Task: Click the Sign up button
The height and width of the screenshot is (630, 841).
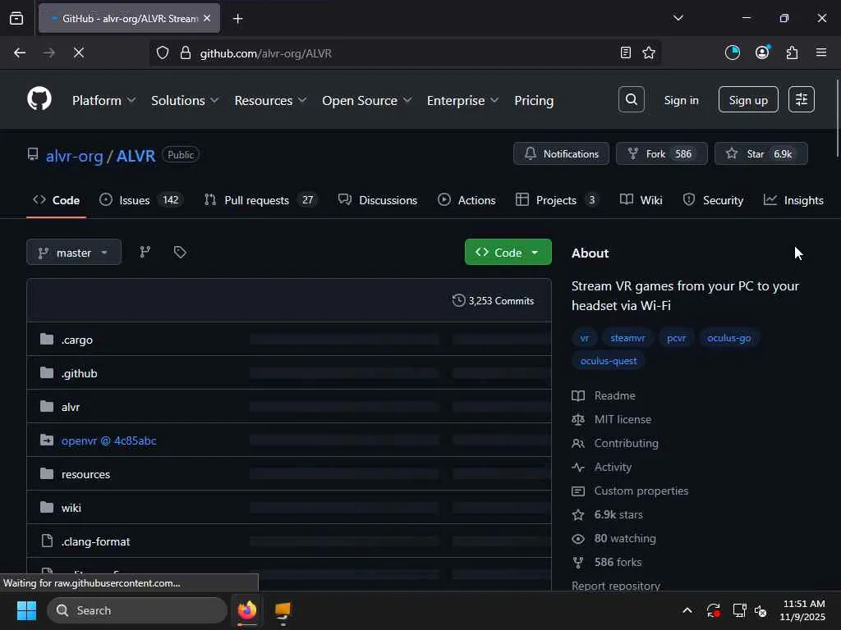Action: [x=748, y=99]
